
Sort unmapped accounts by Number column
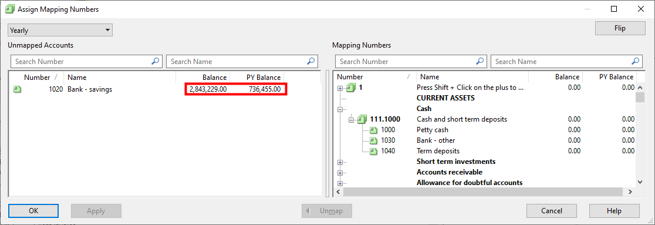(37, 78)
